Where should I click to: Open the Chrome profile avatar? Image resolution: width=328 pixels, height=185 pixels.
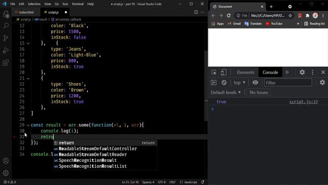tap(315, 15)
